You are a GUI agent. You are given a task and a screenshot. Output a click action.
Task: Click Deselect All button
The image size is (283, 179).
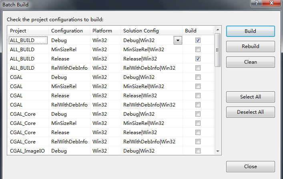pyautogui.click(x=250, y=112)
